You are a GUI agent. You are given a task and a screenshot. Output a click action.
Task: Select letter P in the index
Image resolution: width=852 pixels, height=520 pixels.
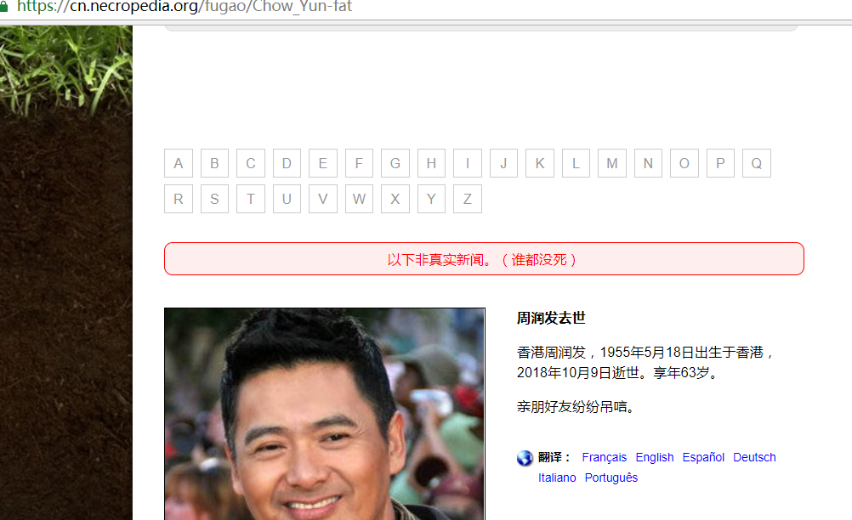720,163
